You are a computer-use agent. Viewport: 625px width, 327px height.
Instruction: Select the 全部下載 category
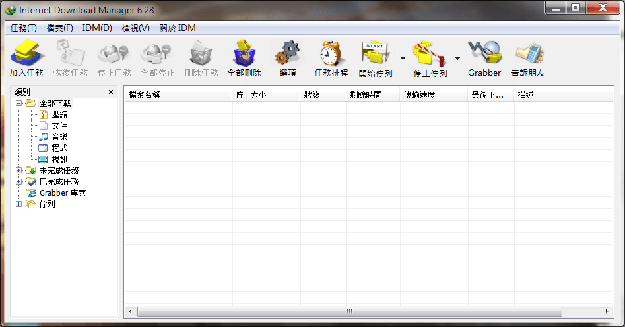[55, 104]
